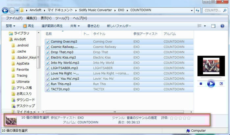Open the view options dropdown arrow

205,26
